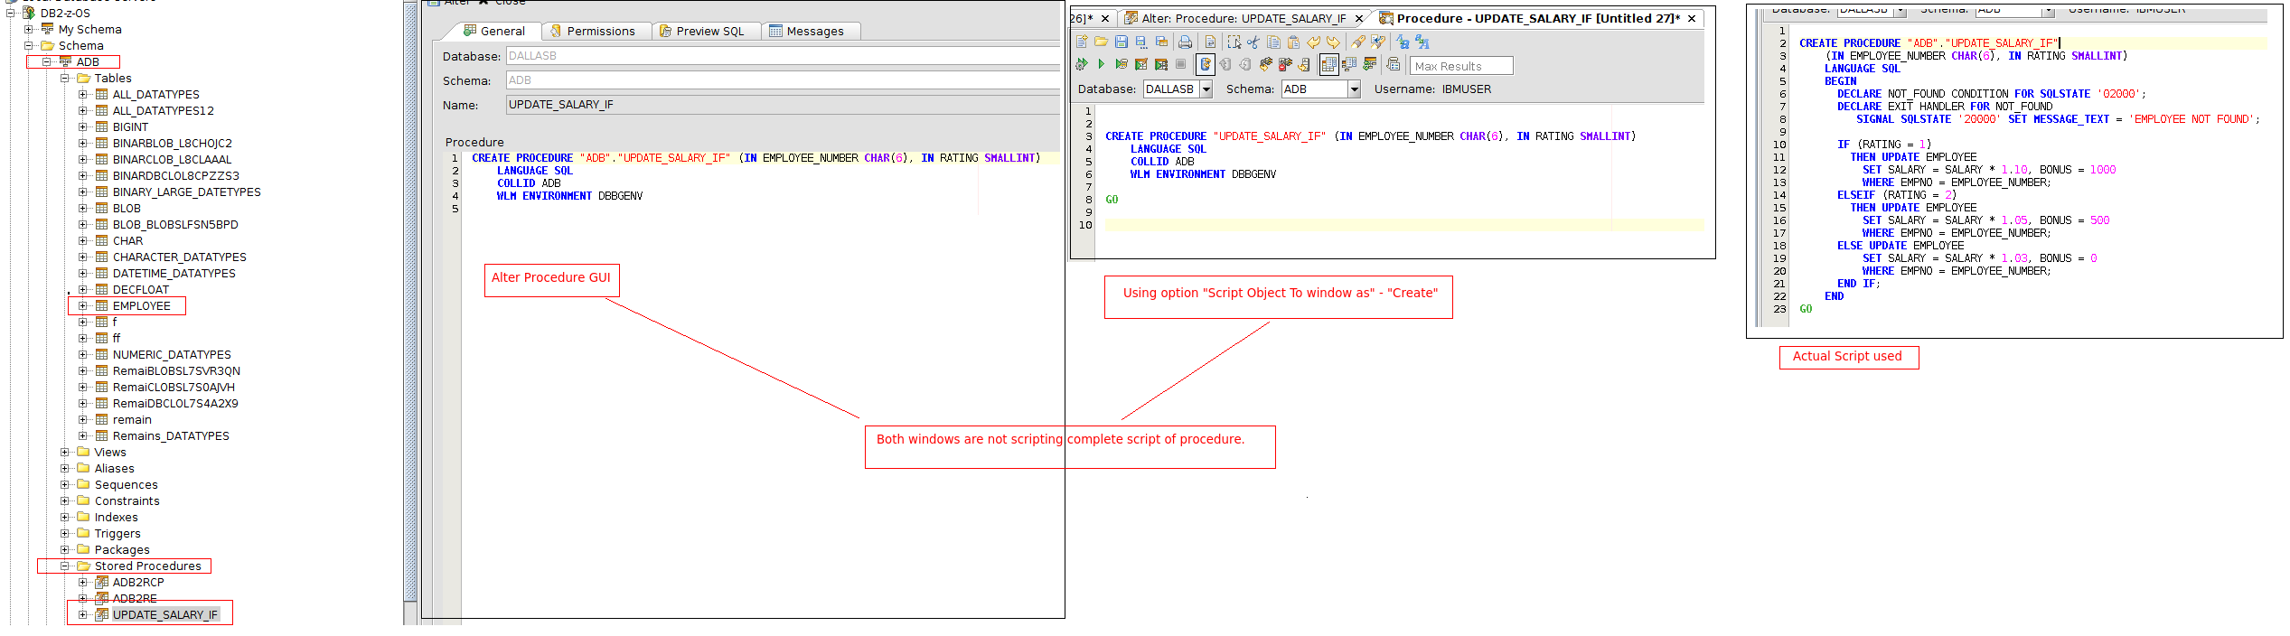Expand the EMPLOYEE table node
This screenshot has height=636, width=2290.
point(83,305)
